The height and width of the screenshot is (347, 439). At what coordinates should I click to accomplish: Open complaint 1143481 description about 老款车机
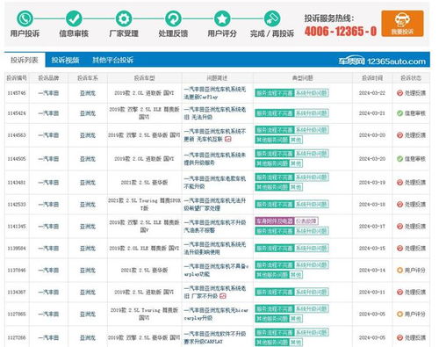coord(215,183)
